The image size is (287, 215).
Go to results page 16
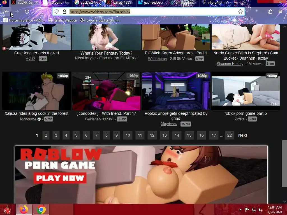201,135
